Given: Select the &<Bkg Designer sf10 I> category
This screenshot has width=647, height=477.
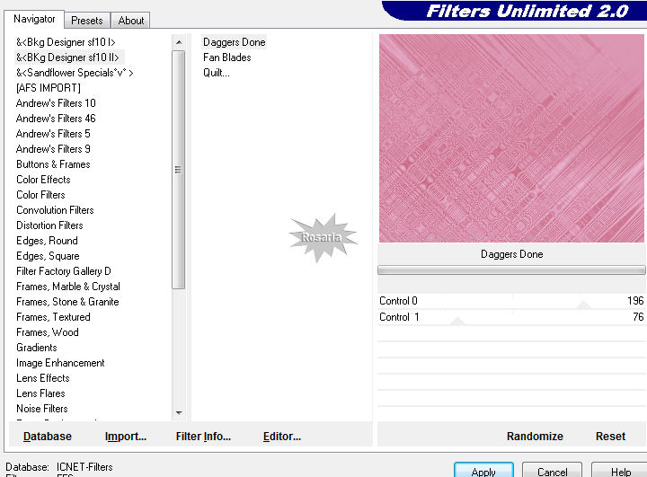Looking at the screenshot, I should click(66, 42).
